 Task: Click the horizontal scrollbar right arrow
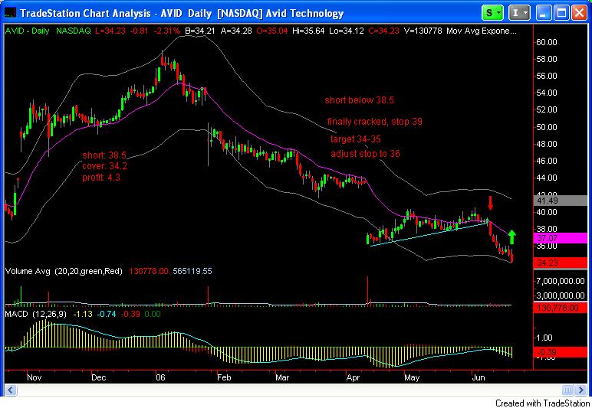coord(580,390)
